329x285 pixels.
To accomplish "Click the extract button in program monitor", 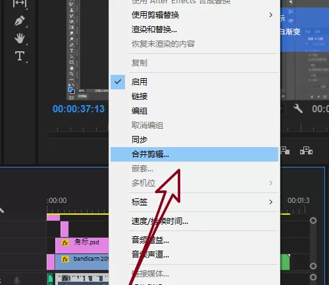I will (x=306, y=150).
